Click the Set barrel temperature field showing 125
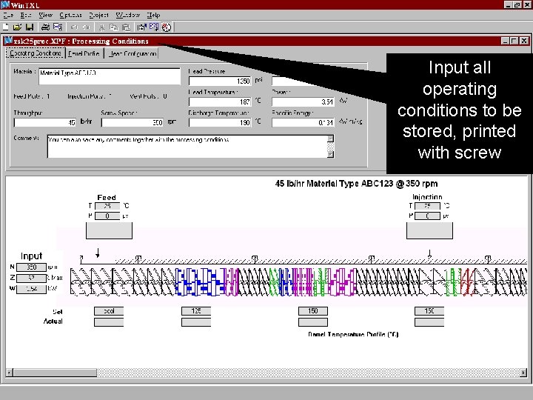 point(196,311)
